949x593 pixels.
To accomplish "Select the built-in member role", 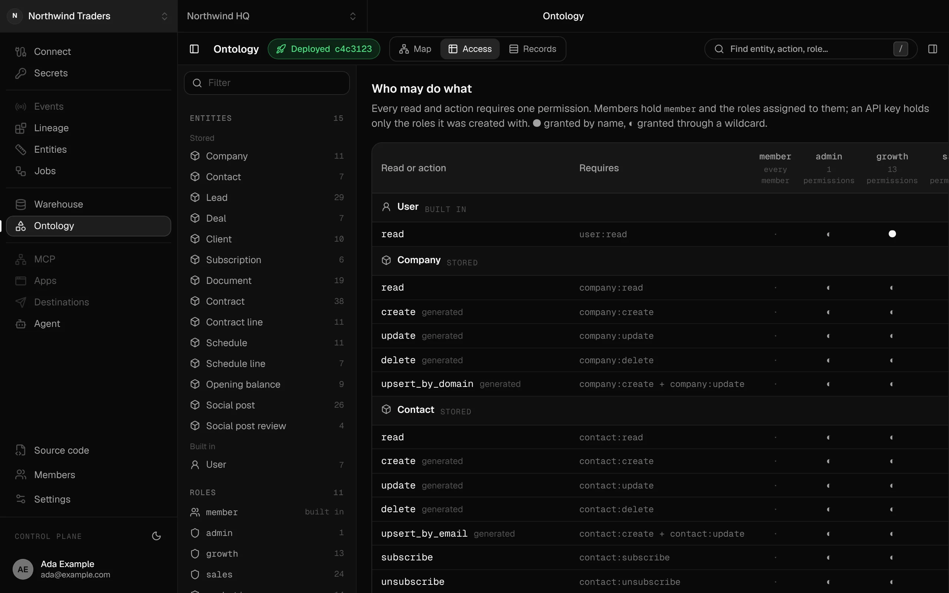I will 267,512.
